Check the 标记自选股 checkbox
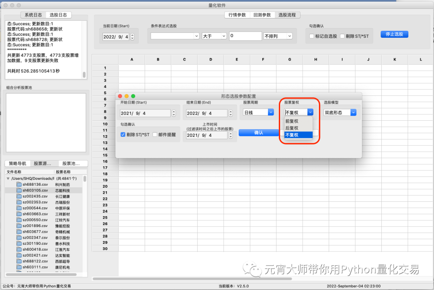Image resolution: width=434 pixels, height=290 pixels. pyautogui.click(x=311, y=36)
